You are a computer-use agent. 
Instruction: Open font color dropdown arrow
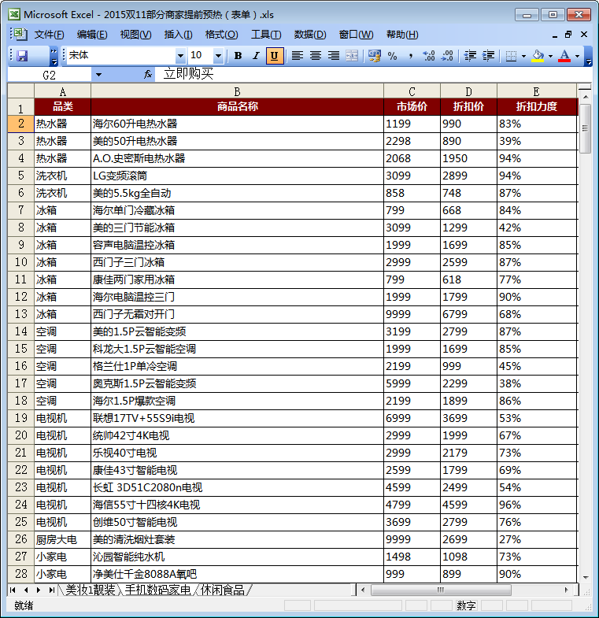pyautogui.click(x=577, y=56)
